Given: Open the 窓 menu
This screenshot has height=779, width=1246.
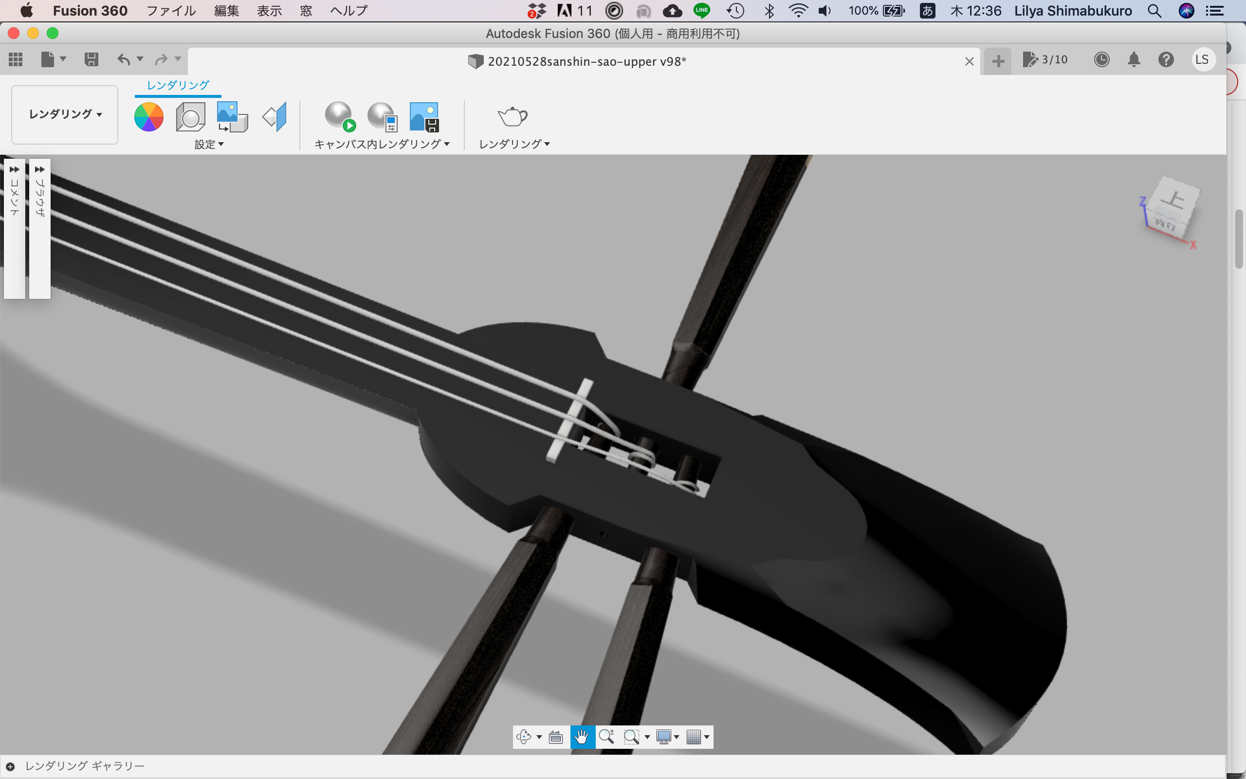Looking at the screenshot, I should pos(306,11).
